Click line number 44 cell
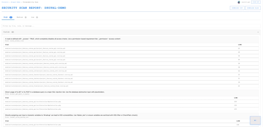 point(239,60)
